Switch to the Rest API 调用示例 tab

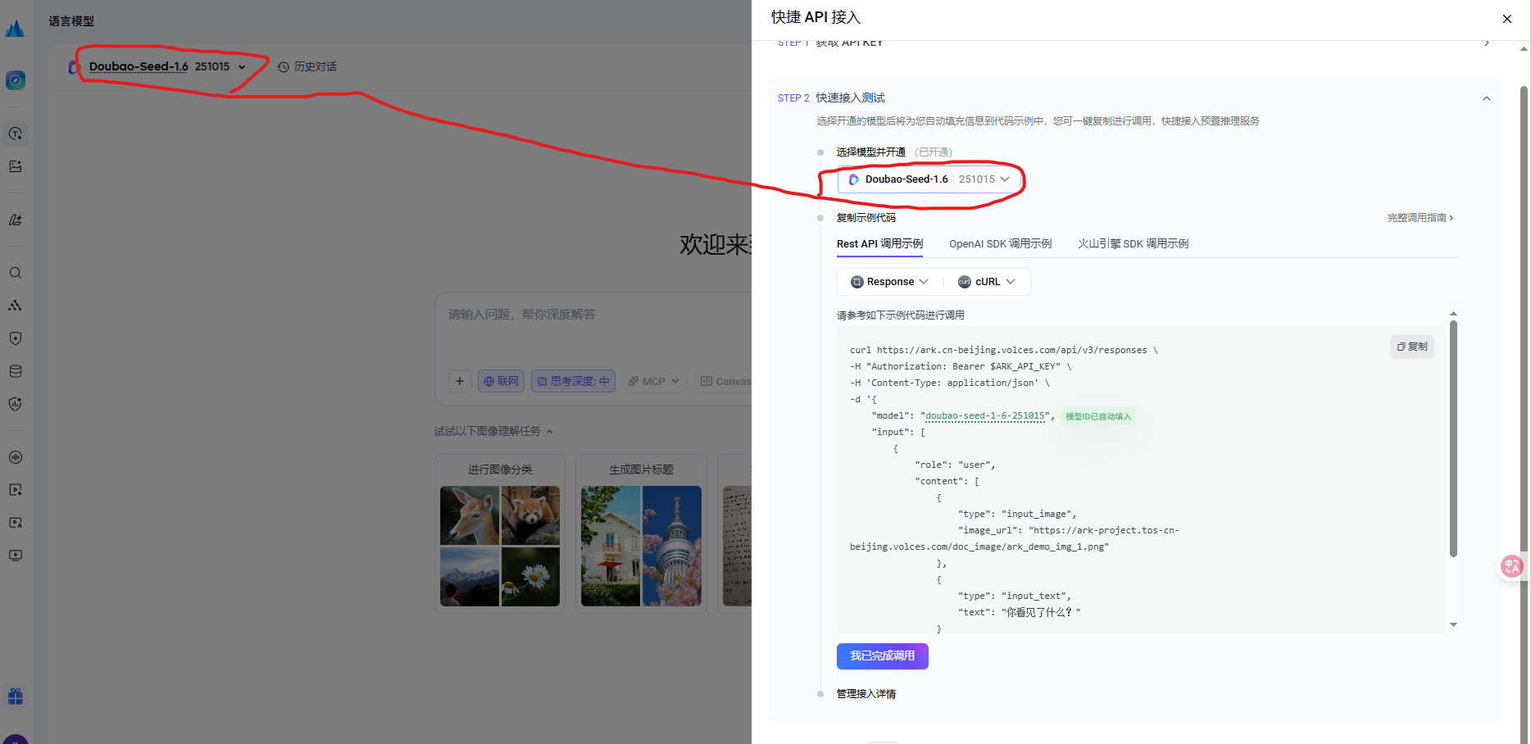(x=879, y=244)
